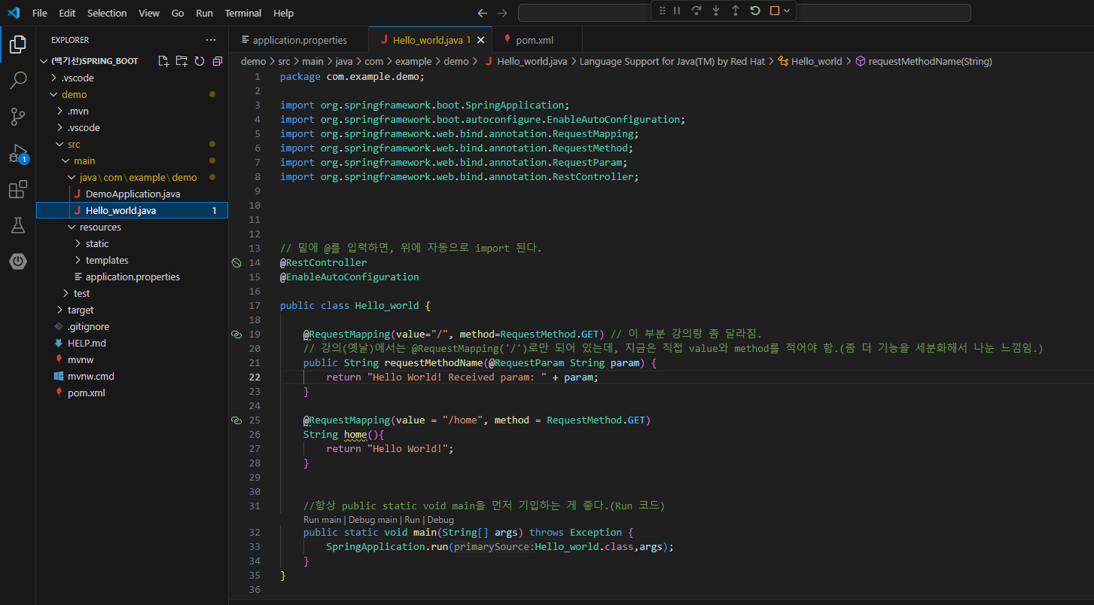Restart the debug session
Image resolution: width=1094 pixels, height=605 pixels.
pos(755,11)
